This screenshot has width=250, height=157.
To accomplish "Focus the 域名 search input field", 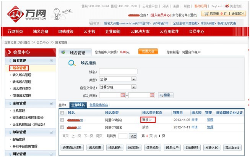I will pos(118,72).
